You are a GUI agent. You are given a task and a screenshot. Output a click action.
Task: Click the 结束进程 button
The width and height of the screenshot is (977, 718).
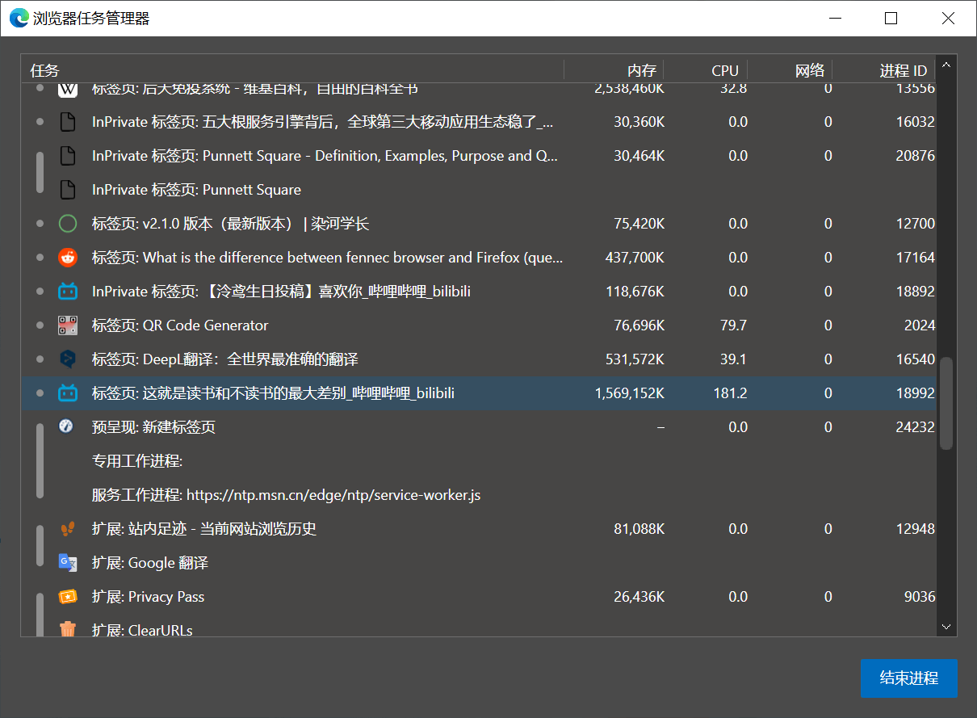tap(909, 678)
